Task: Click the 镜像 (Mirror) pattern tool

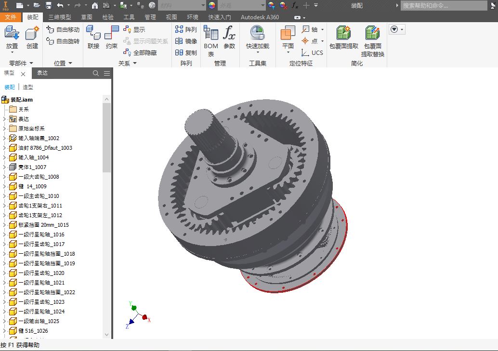Action: 186,41
